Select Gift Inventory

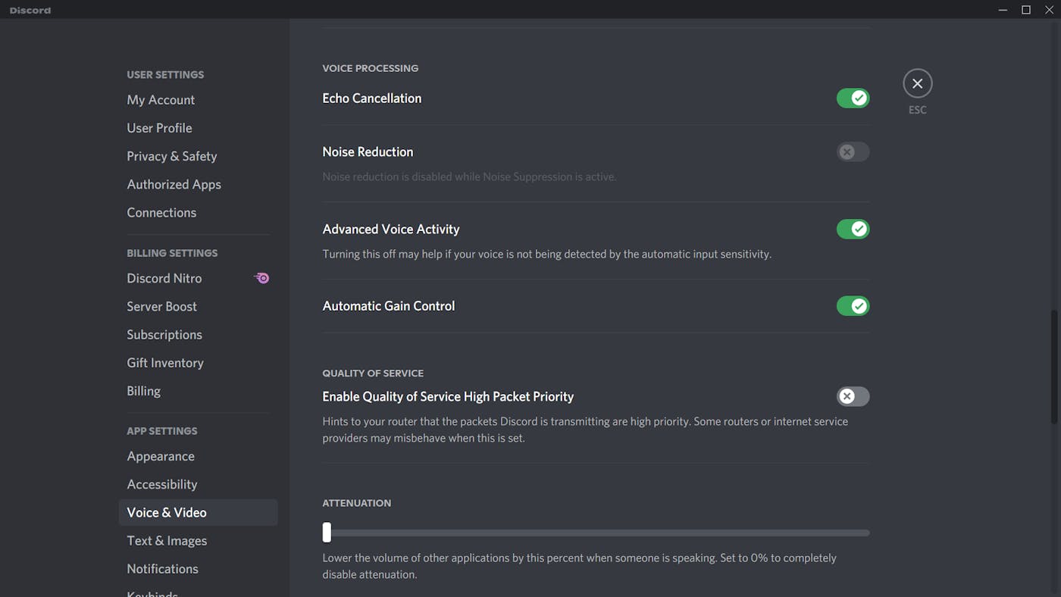pyautogui.click(x=198, y=362)
